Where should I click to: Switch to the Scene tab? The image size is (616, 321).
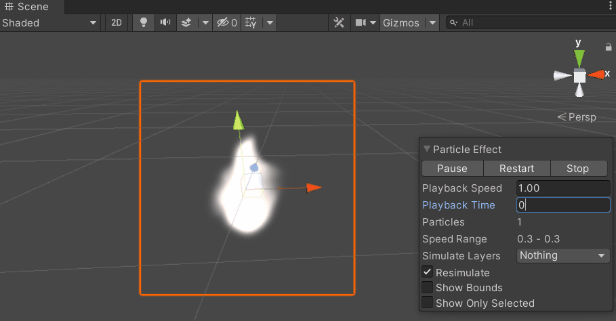pyautogui.click(x=31, y=7)
